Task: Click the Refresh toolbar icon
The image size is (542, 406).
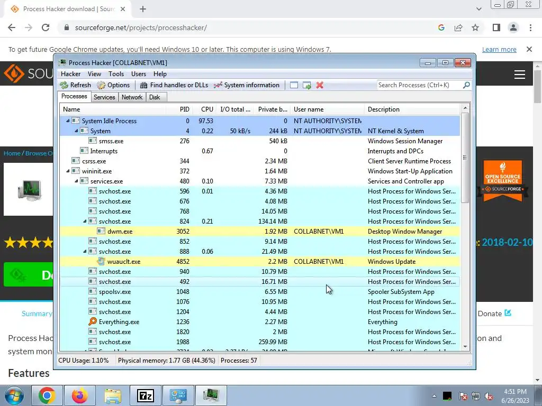Action: click(x=64, y=85)
